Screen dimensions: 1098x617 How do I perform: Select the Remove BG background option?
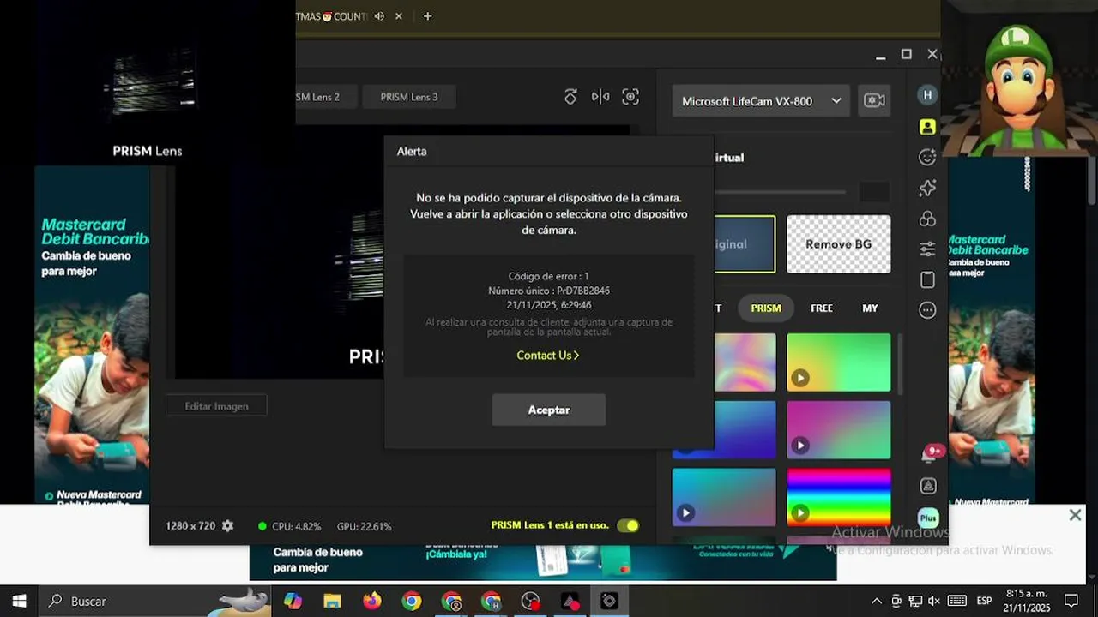click(x=839, y=244)
